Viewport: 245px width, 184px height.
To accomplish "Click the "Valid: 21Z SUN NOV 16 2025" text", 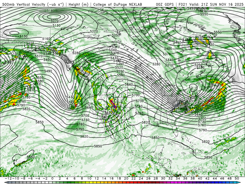I will (x=217, y=4).
